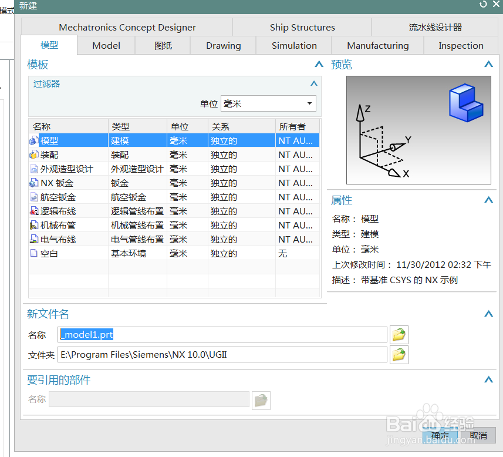Browse for 文件夹 location with folder icon
Screen dimensions: 503x457
pyautogui.click(x=399, y=355)
